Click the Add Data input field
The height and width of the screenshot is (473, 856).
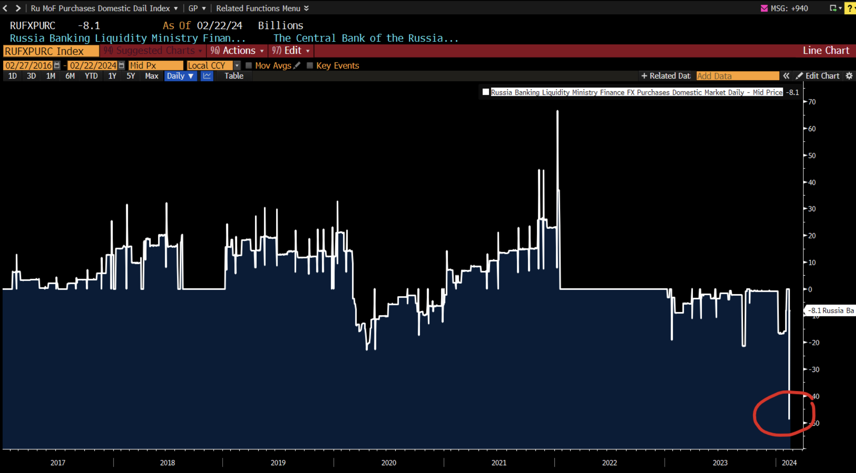(737, 76)
